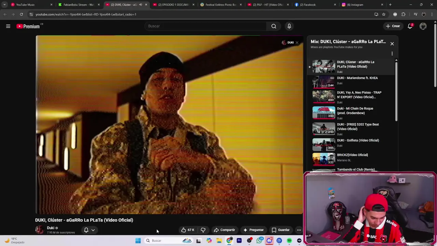The width and height of the screenshot is (437, 246).
Task: Click the Crear button
Action: 393,26
